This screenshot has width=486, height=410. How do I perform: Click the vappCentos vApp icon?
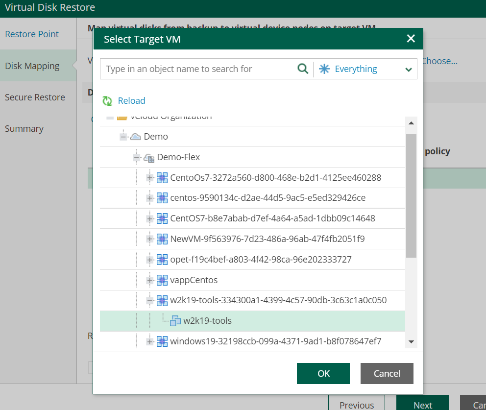point(162,280)
